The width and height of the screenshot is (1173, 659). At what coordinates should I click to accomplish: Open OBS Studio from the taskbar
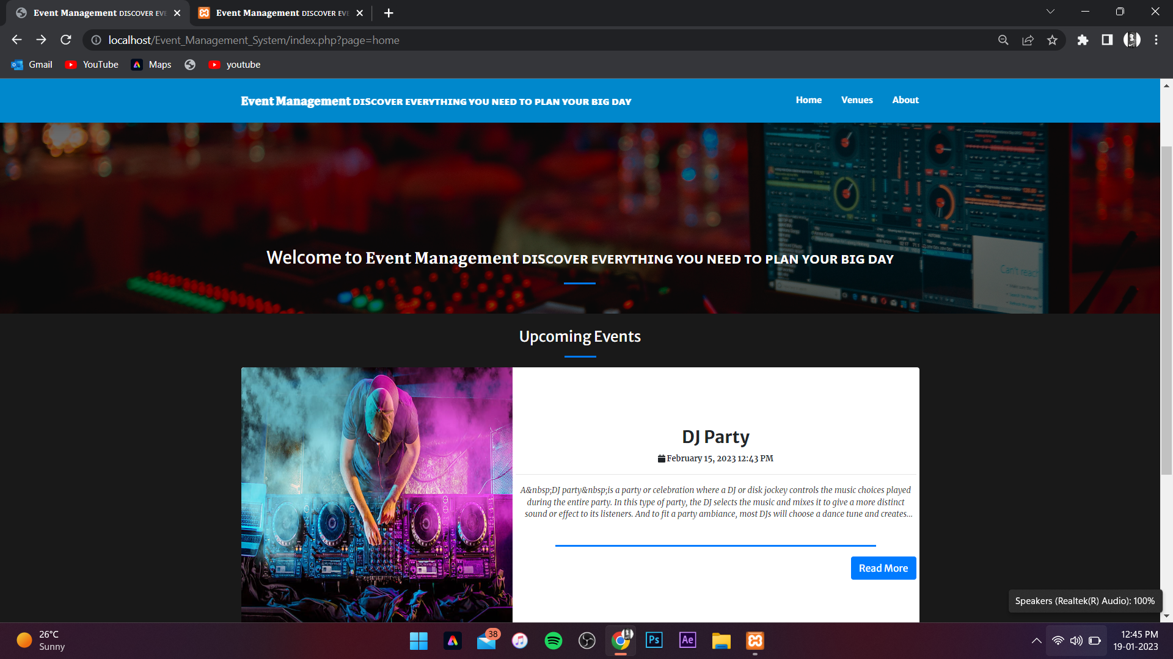point(587,641)
